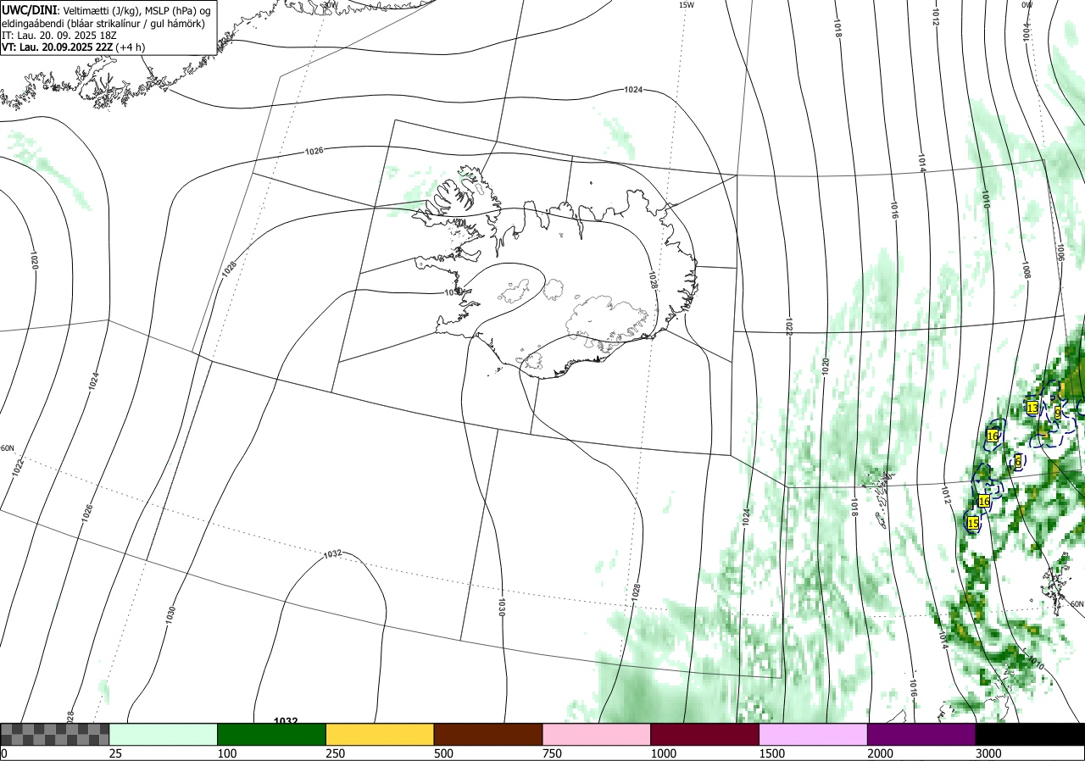Select legend scale value 250
Screen dimensions: 1085x761
tap(337, 753)
